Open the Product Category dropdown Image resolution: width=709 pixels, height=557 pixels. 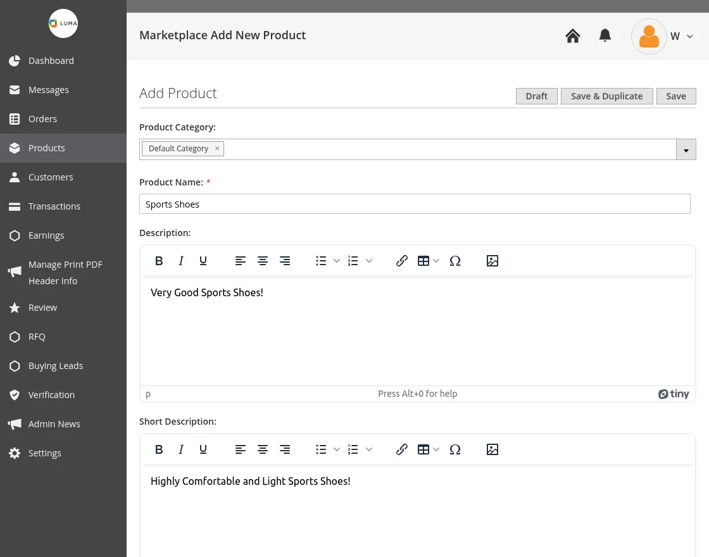tap(686, 149)
